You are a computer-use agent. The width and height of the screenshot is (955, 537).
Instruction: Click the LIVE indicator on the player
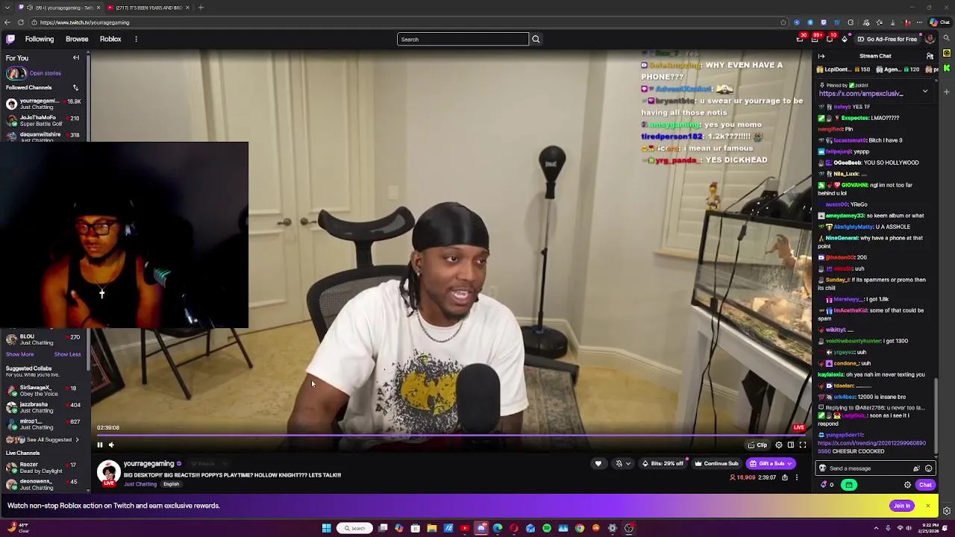click(799, 427)
